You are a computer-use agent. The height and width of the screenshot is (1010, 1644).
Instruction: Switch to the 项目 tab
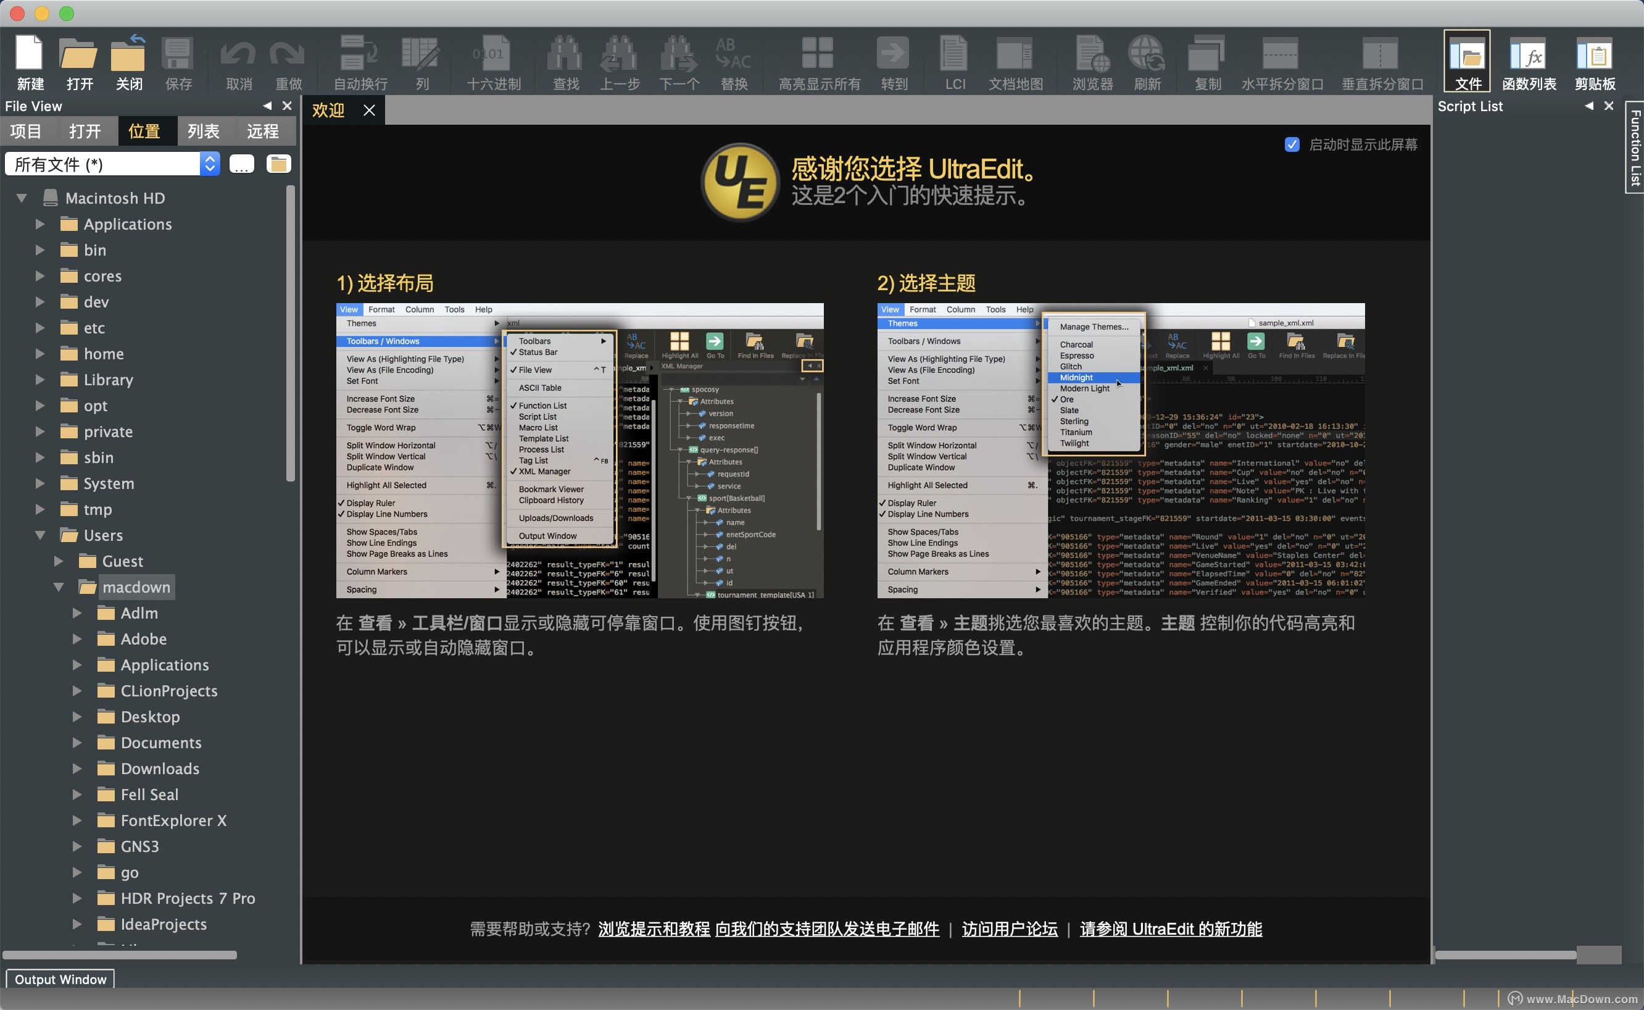coord(26,131)
